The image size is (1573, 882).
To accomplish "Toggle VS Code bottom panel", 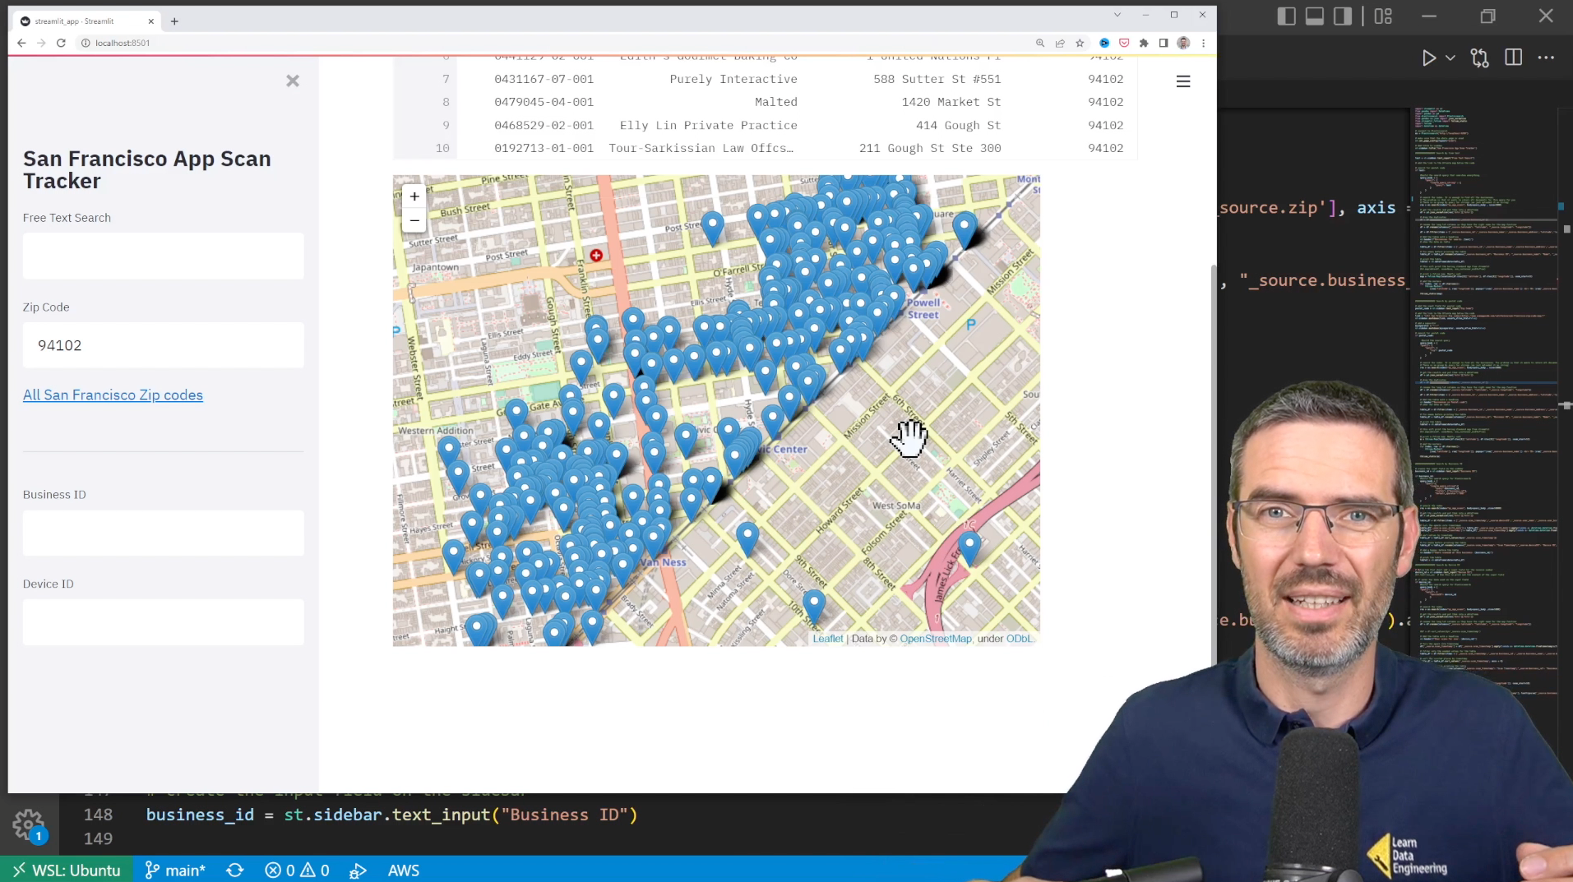I will pyautogui.click(x=1315, y=16).
